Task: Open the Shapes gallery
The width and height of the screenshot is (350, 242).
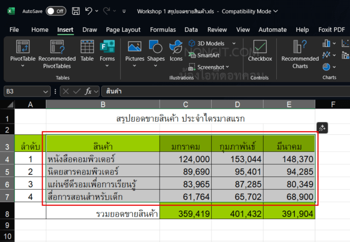Action: tap(155, 54)
